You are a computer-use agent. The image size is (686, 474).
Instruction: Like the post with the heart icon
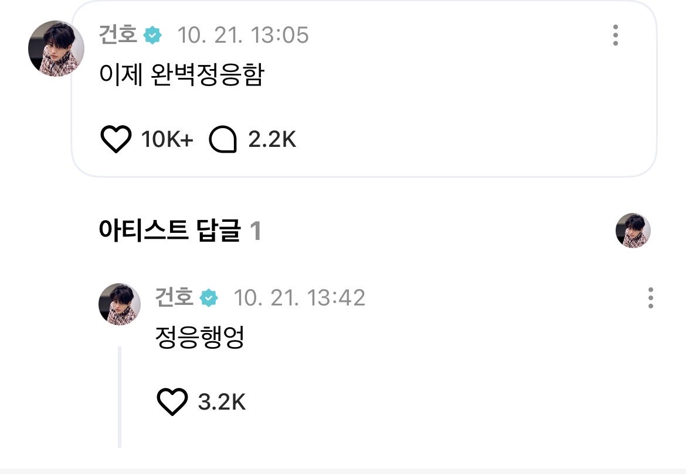click(x=116, y=139)
